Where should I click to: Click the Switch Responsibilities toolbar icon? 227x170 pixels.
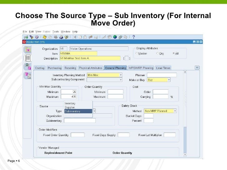pyautogui.click(x=56, y=37)
